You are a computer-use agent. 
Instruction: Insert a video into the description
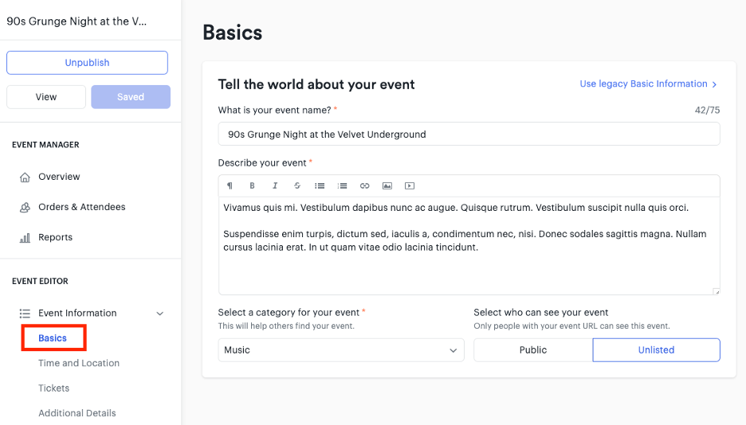[x=410, y=185]
